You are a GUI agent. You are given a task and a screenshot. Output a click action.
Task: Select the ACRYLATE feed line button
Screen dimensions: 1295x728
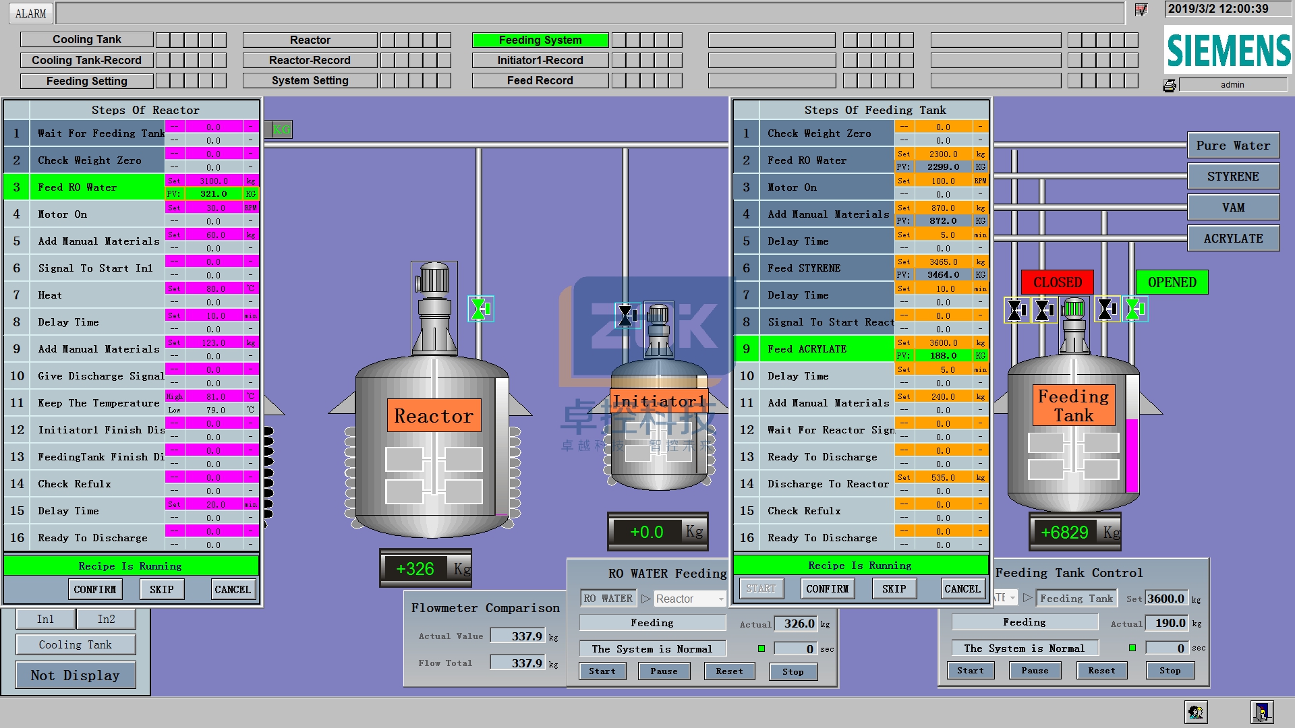point(1233,239)
